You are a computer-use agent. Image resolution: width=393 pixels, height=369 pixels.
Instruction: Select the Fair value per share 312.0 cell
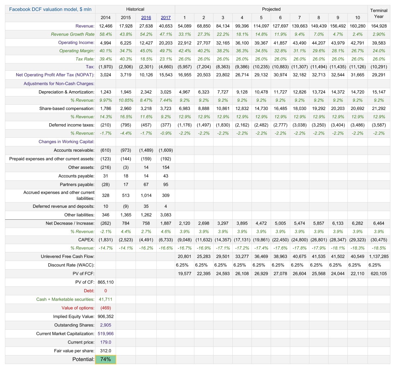105,351
